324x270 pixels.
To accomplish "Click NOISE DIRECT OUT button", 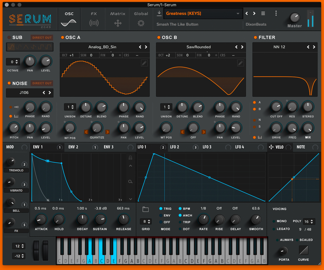I will coord(42,83).
